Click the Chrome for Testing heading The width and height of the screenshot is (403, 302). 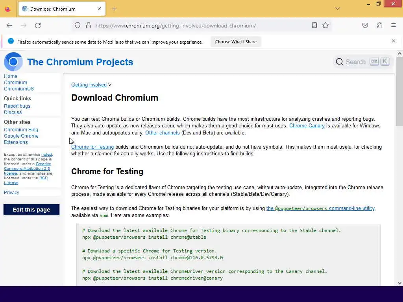(x=107, y=171)
